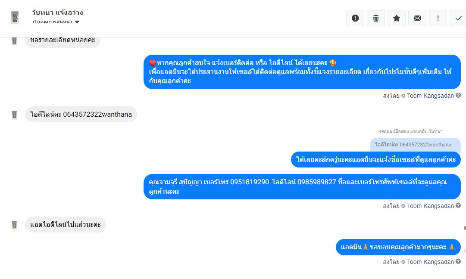Mark the conversation as spam with the exclamation circle icon

pos(355,18)
